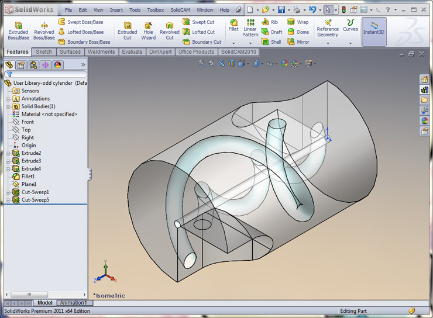Expand the Solid Bodies(1) node

(x=8, y=106)
